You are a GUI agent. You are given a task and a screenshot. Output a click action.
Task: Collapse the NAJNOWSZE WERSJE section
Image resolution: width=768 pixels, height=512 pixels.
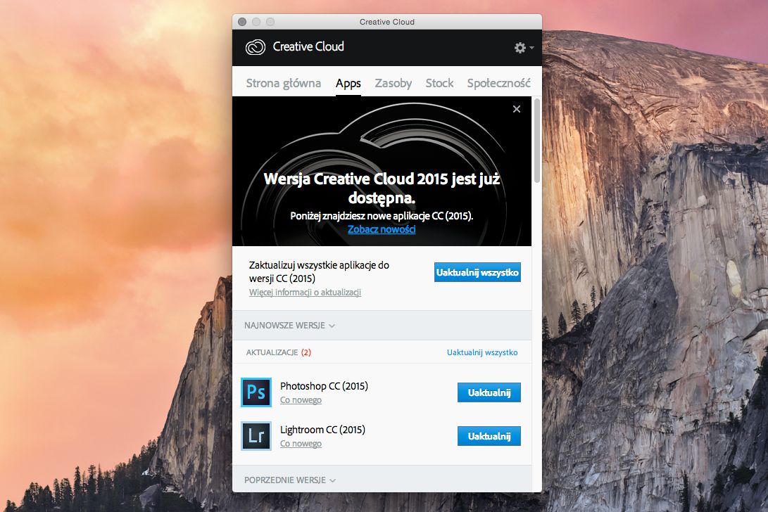click(x=289, y=326)
